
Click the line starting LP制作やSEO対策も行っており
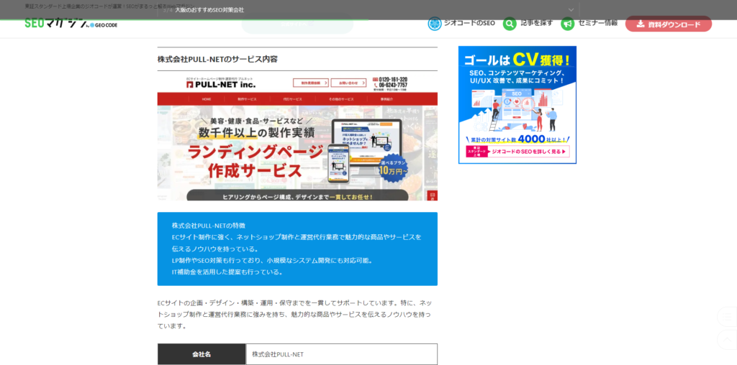pos(273,260)
